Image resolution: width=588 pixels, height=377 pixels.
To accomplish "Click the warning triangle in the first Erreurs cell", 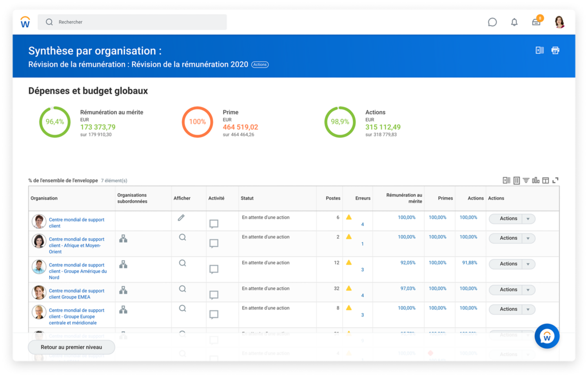I will 349,217.
